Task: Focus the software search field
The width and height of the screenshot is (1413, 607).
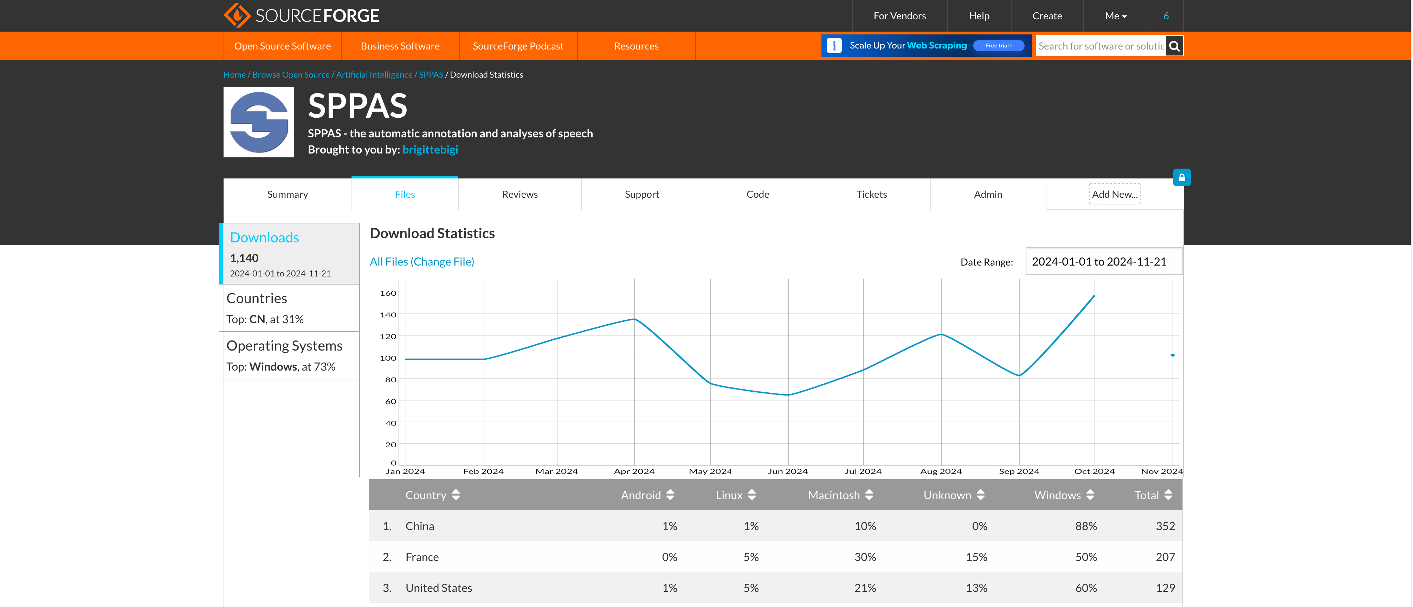Action: tap(1100, 46)
